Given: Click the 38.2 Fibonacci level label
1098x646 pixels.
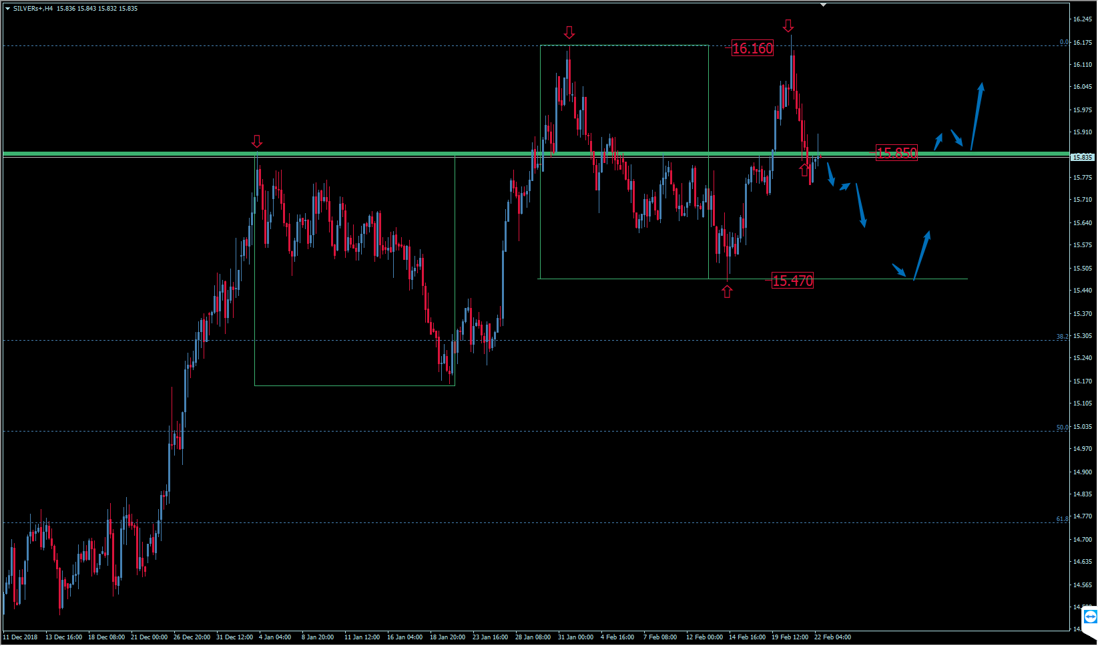Looking at the screenshot, I should [x=1062, y=337].
